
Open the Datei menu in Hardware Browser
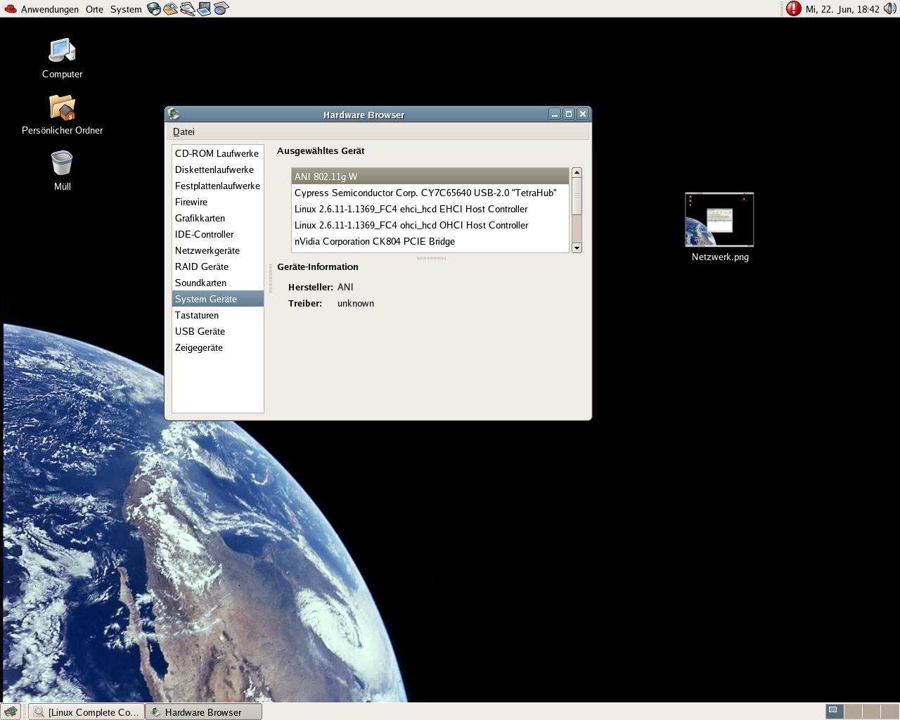tap(184, 131)
